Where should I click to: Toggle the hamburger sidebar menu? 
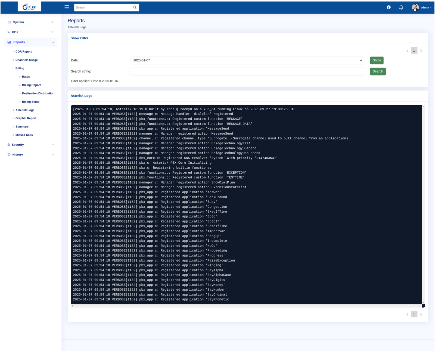click(67, 7)
